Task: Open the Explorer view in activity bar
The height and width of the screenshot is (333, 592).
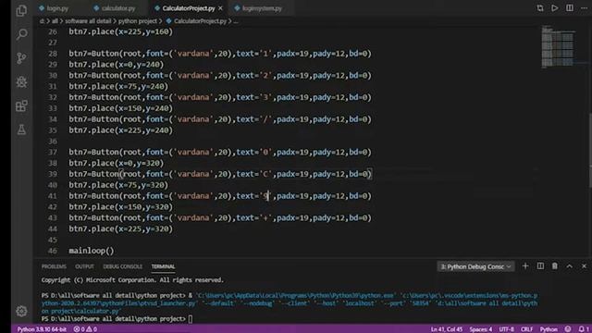Action: 21,10
